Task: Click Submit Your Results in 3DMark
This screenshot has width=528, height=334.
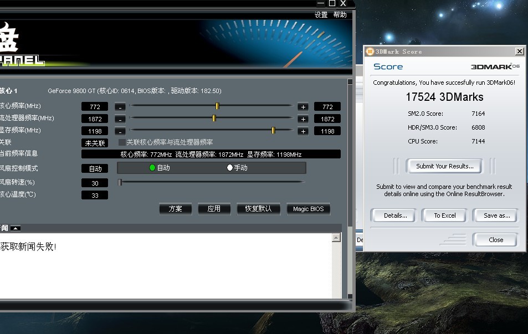Action: 444,166
